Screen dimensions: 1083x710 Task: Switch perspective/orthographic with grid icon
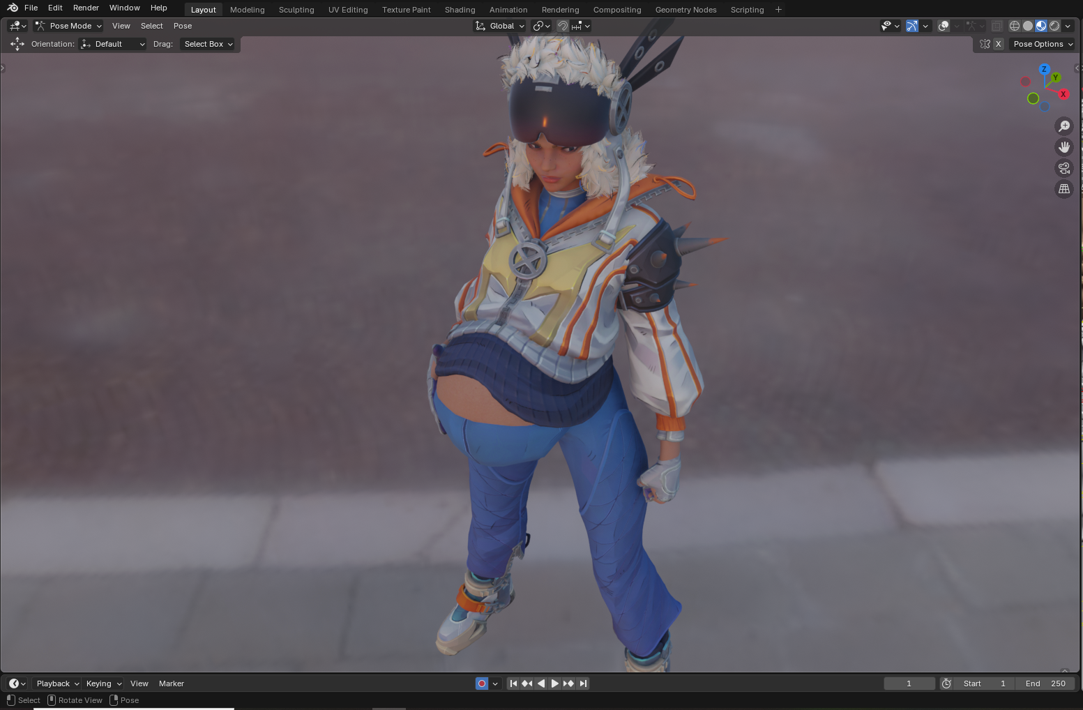pyautogui.click(x=1064, y=189)
